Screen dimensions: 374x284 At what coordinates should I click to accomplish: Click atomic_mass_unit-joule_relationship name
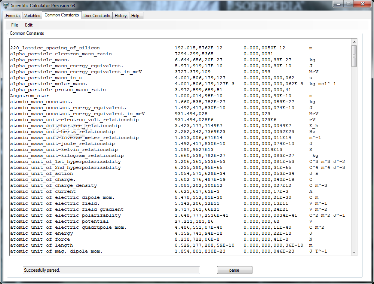tap(62, 143)
